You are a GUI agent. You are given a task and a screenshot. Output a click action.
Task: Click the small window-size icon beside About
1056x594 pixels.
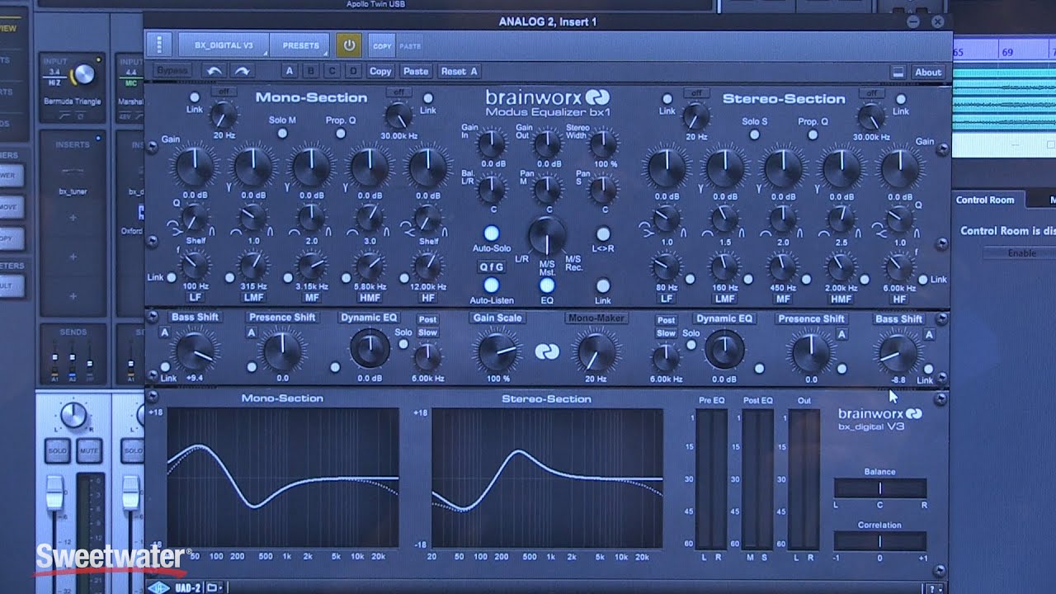(x=898, y=72)
